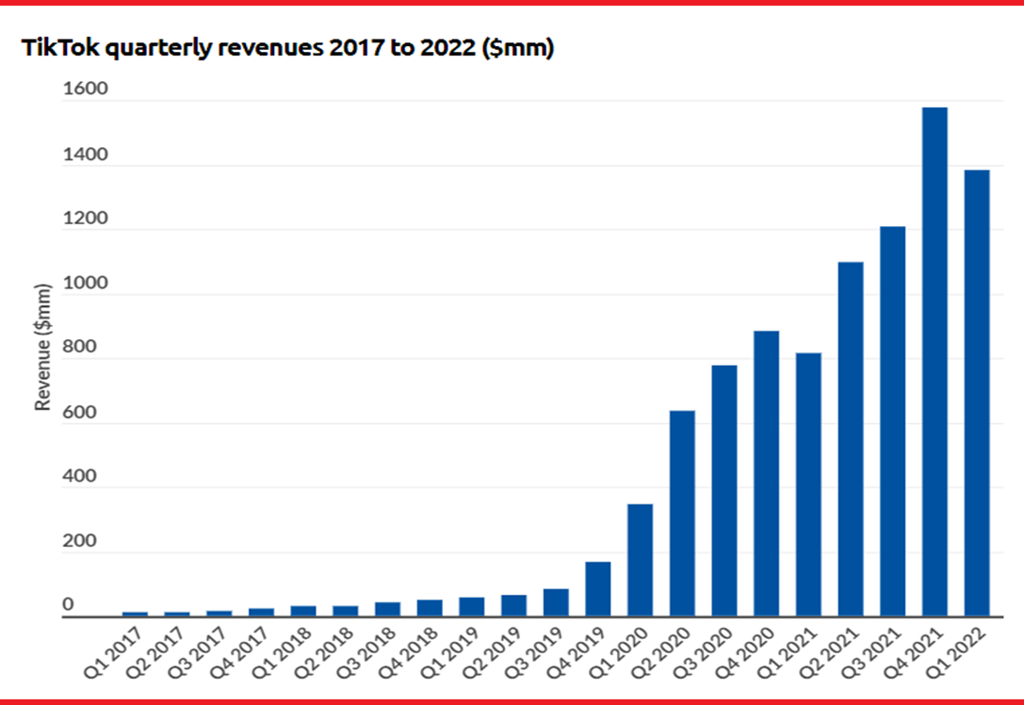Click the 'Q4 2019' x-axis label
Image resolution: width=1024 pixels, height=705 pixels.
(x=576, y=651)
